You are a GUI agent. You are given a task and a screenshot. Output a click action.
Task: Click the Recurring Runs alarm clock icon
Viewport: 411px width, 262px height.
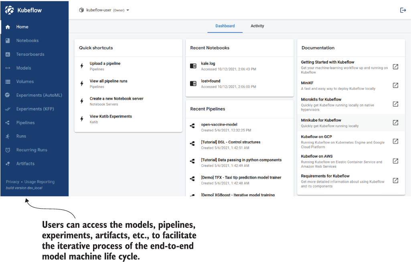point(8,150)
